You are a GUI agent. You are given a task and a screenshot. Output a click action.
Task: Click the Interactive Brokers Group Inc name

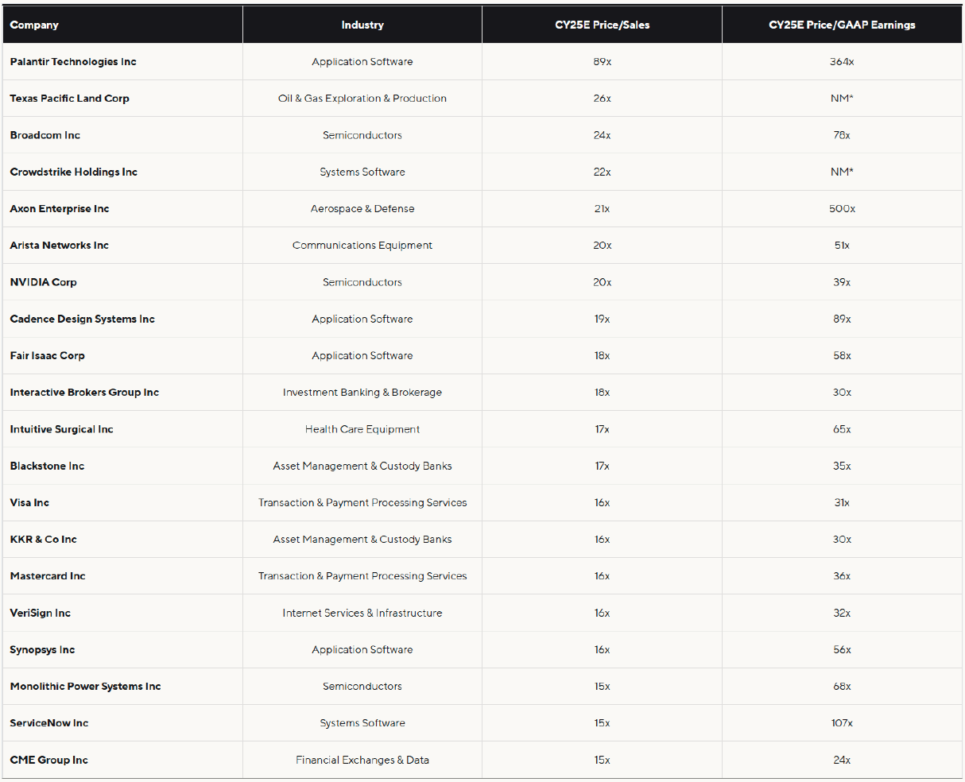coord(84,393)
